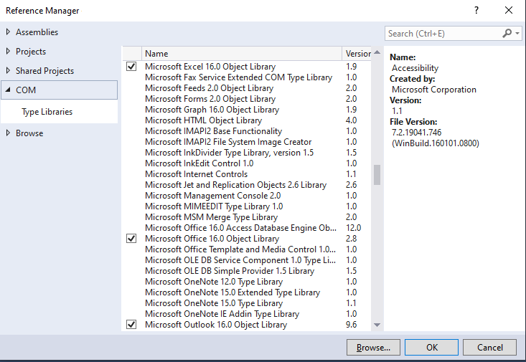The image size is (526, 362).
Task: Select Microsoft OneNote IE Addin Type Library
Action: point(246,314)
